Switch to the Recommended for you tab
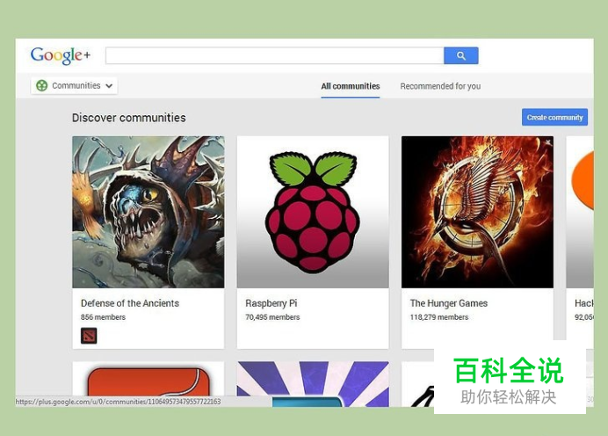Viewport: 608px width, 436px height. pos(440,86)
